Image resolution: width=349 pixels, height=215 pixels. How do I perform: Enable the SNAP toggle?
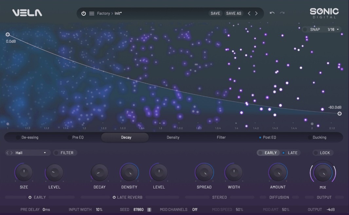[304, 29]
